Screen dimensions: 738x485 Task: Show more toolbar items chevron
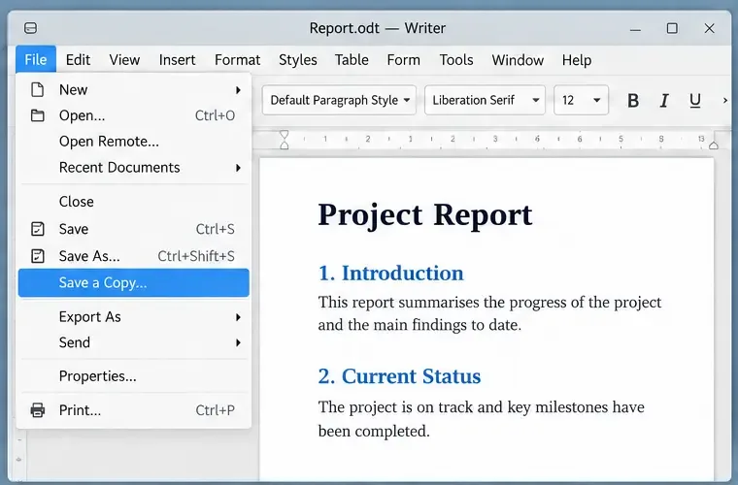[724, 100]
